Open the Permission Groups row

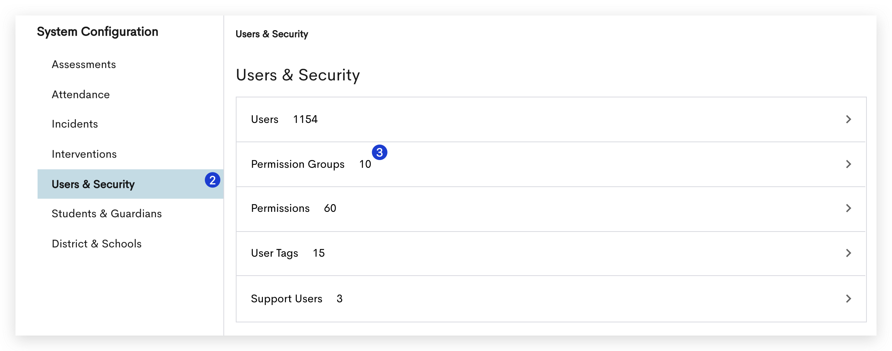coord(551,164)
